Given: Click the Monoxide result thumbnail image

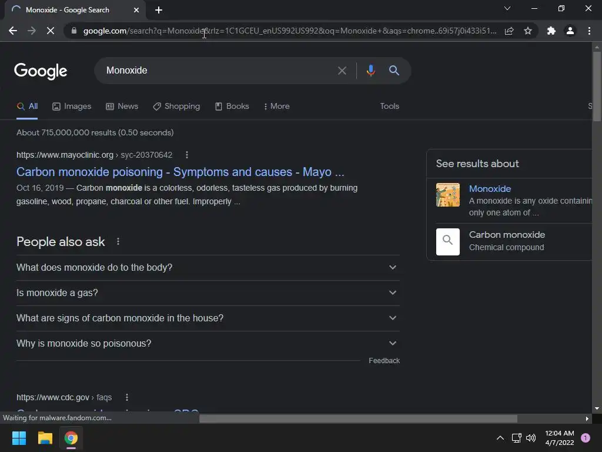Looking at the screenshot, I should (x=447, y=195).
